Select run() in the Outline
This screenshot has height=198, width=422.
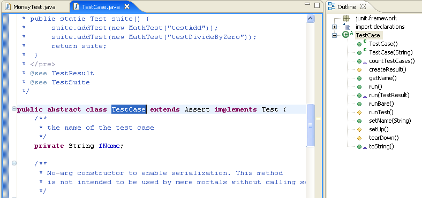pyautogui.click(x=376, y=86)
